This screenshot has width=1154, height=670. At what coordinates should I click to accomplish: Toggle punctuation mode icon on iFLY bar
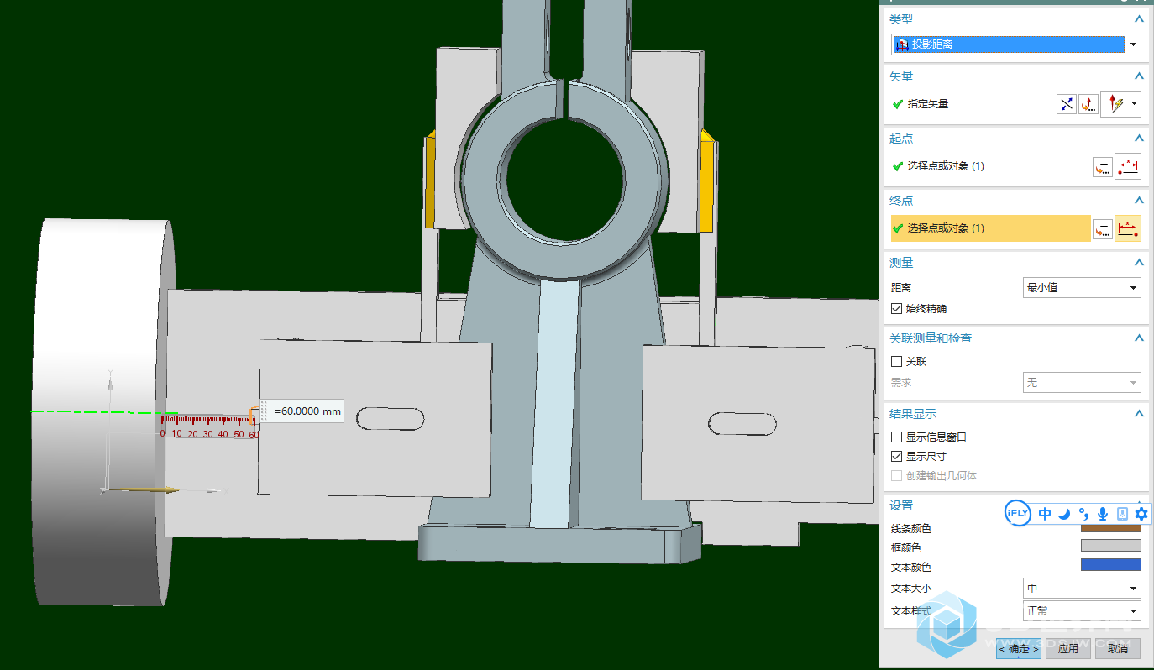tap(1083, 514)
